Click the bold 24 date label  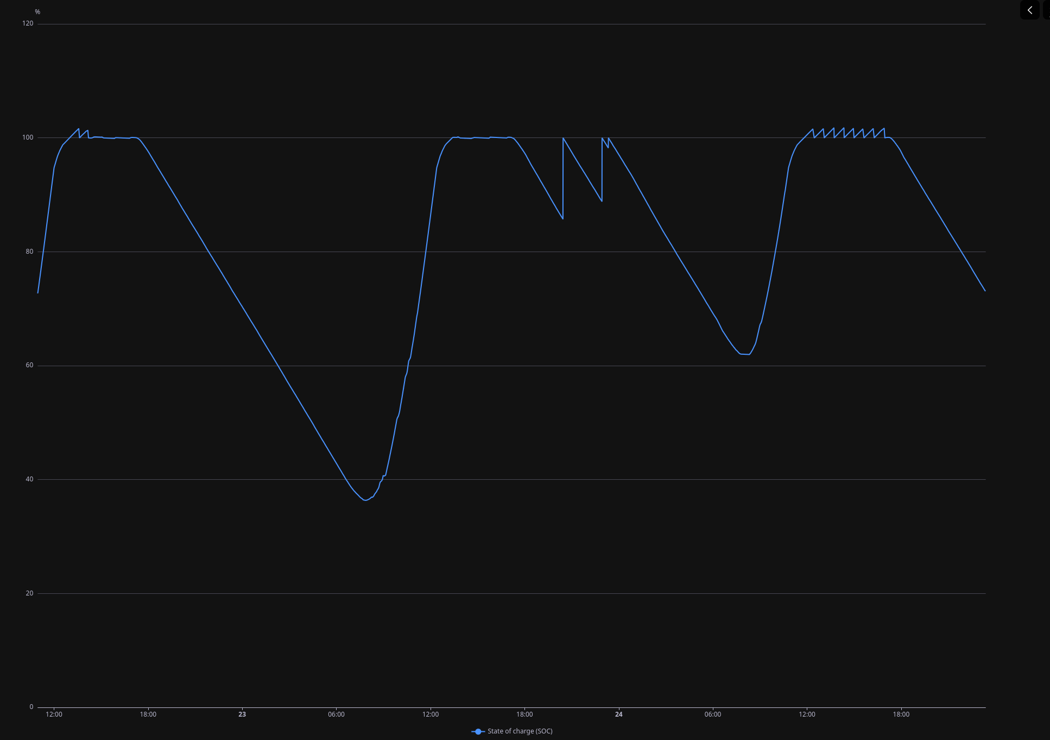(x=618, y=714)
